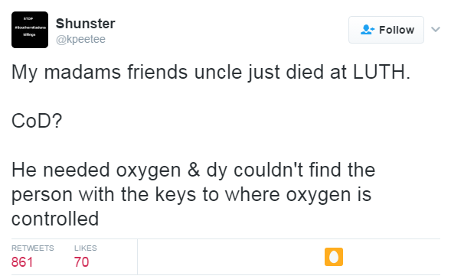Click the word 'madams' in the tweet
This screenshot has width=451, height=279.
(82, 72)
